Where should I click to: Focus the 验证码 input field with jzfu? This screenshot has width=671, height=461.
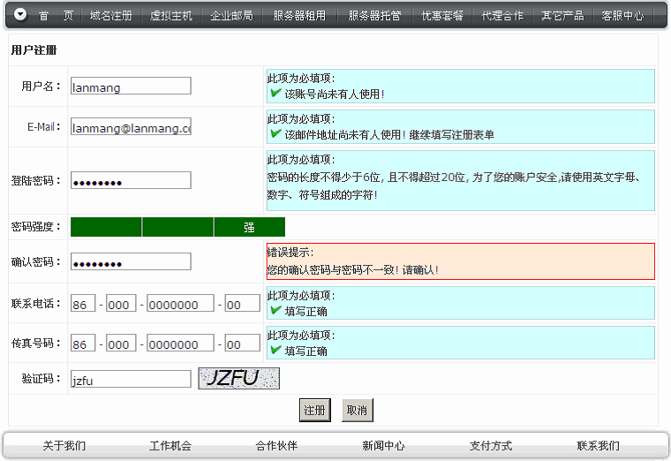131,379
